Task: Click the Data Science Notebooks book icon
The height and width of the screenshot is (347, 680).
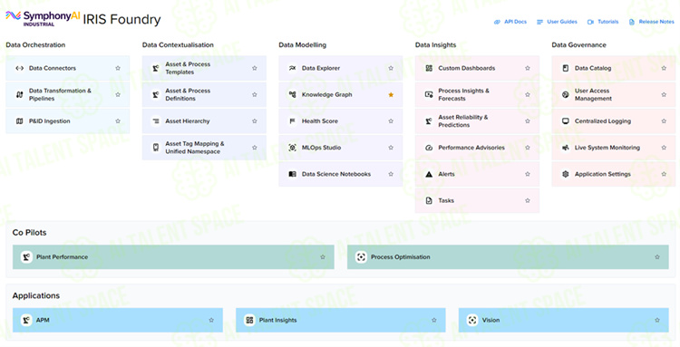Action: tap(293, 174)
